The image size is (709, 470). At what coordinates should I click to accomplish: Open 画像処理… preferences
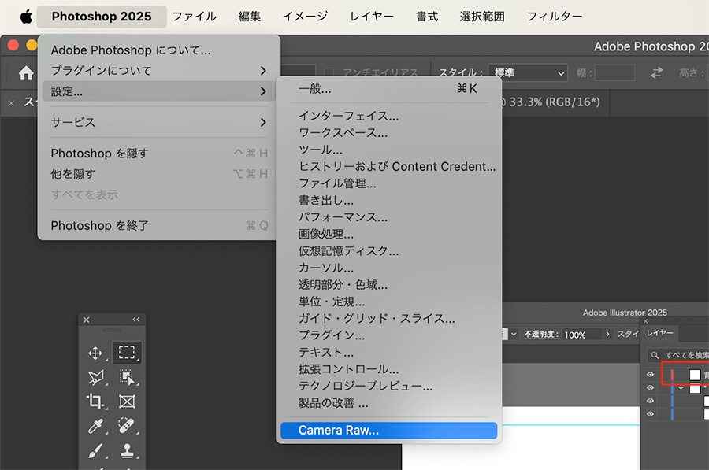389,234
